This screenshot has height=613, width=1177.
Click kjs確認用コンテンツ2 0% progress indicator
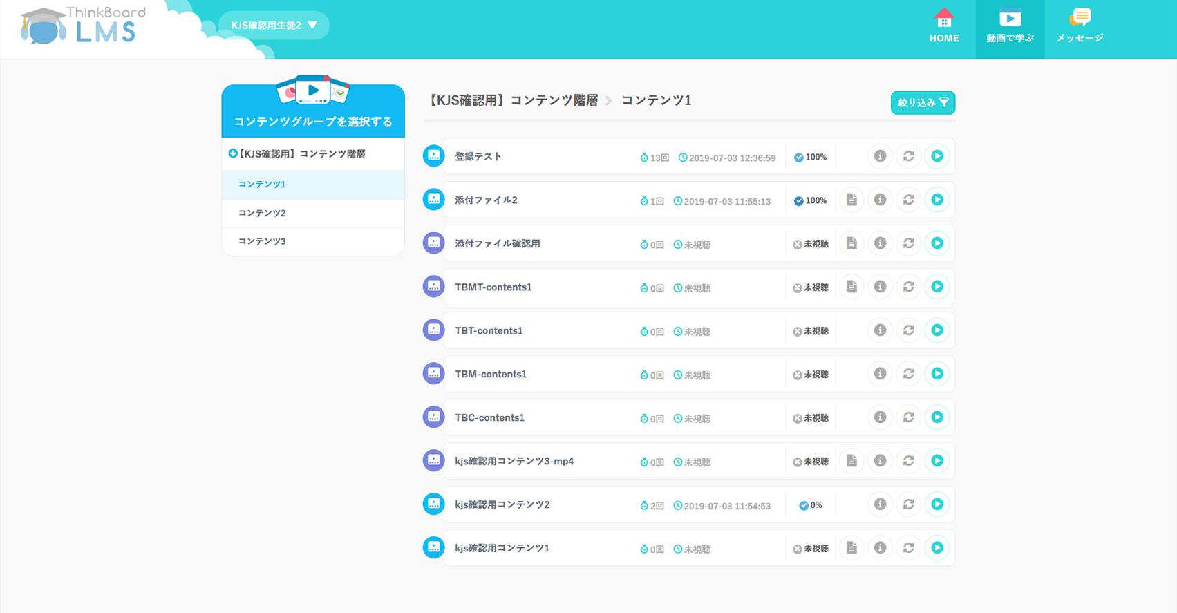[x=810, y=506]
